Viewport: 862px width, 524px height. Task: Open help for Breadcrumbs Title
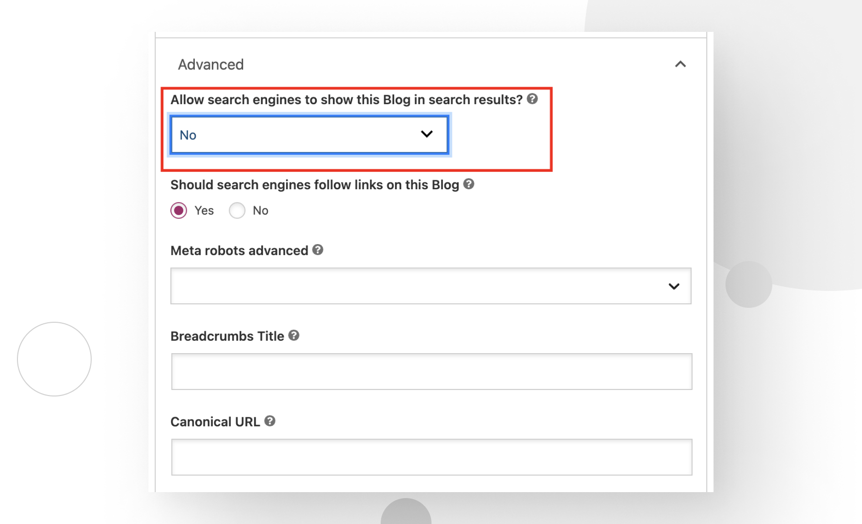click(293, 336)
